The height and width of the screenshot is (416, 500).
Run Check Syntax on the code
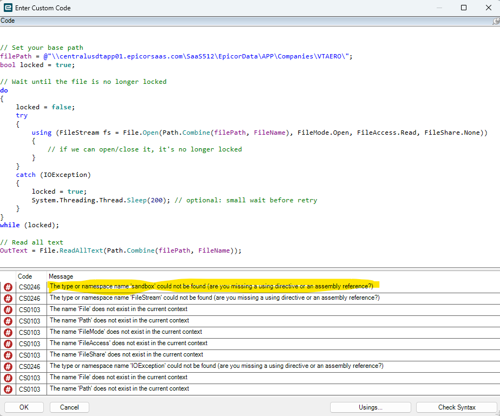coord(457,407)
